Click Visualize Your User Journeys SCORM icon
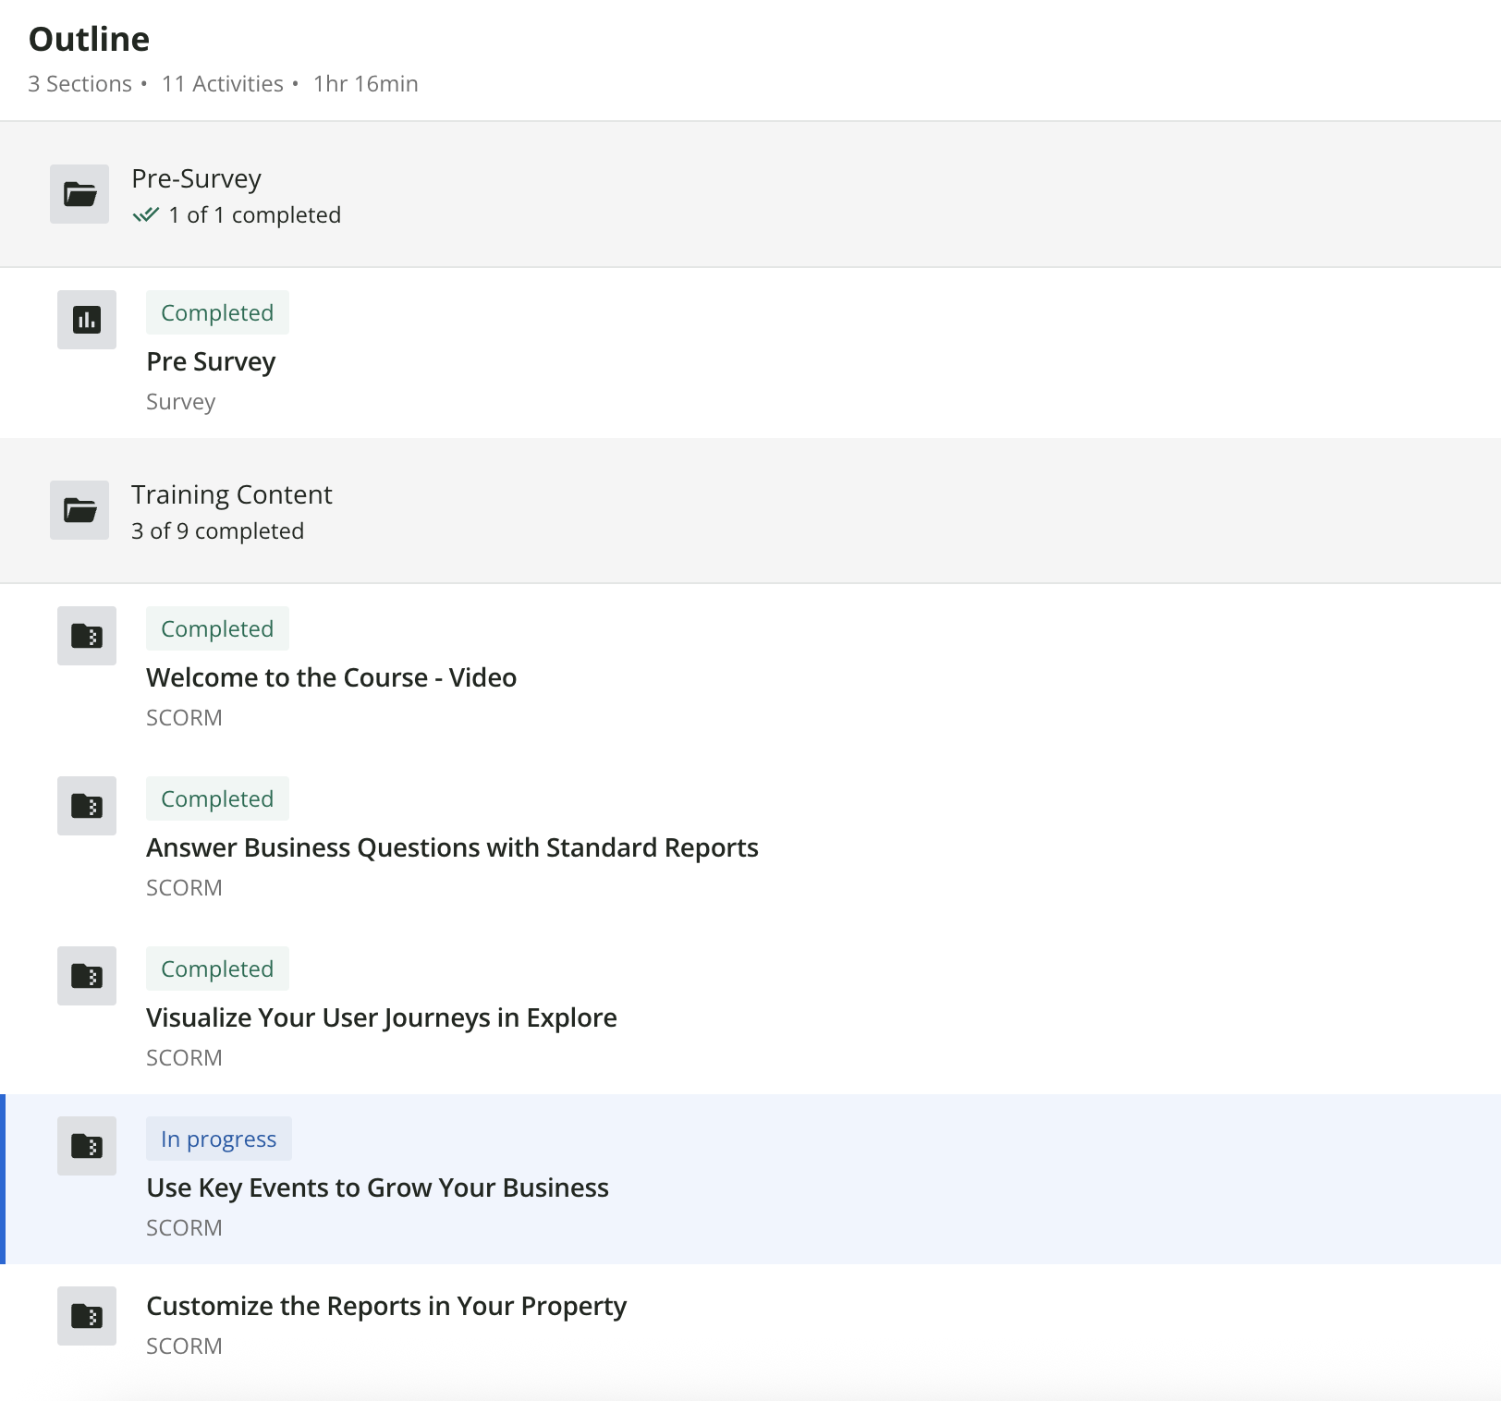Image resolution: width=1501 pixels, height=1401 pixels. pos(87,976)
